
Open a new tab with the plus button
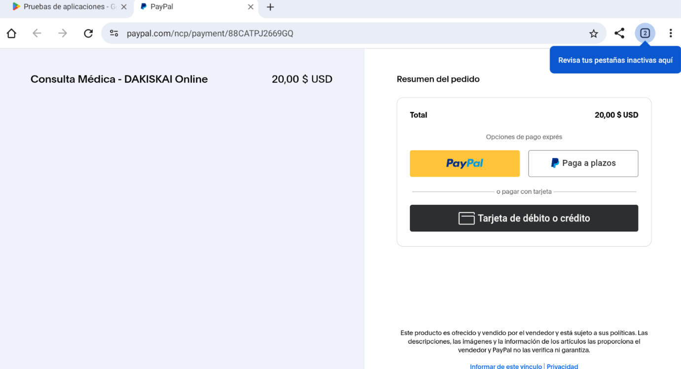270,7
